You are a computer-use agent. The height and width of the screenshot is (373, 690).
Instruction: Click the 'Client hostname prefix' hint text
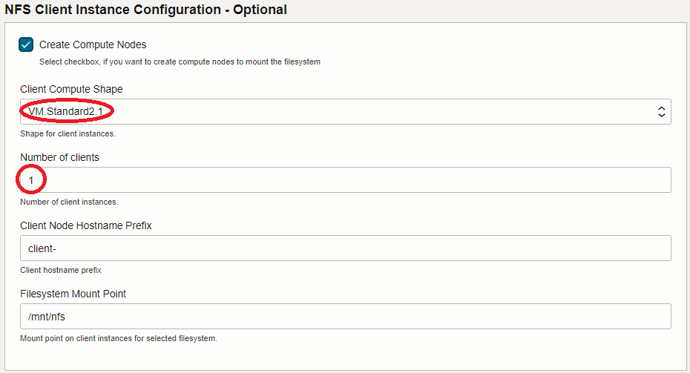[61, 270]
